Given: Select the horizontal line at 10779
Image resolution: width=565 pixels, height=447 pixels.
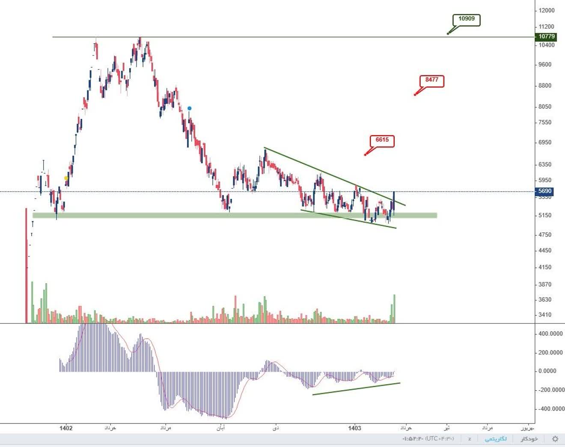Looking at the screenshot, I should (293, 37).
